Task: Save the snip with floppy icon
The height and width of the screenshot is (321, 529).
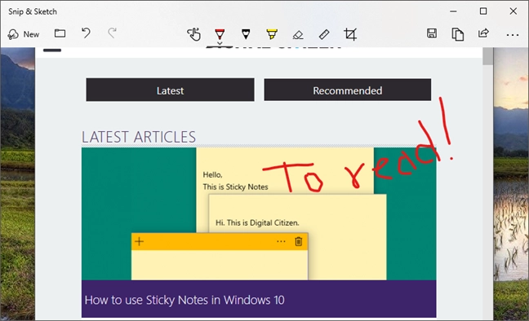Action: coord(432,33)
